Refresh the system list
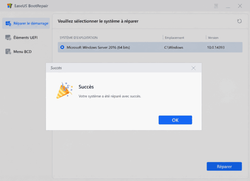 pyautogui.click(x=239, y=21)
